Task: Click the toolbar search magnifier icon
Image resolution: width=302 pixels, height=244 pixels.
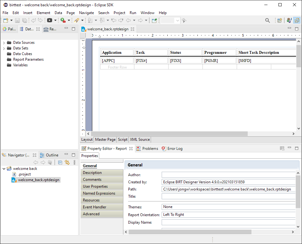Action: [x=267, y=20]
